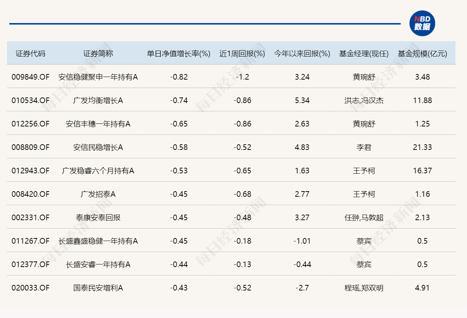Click year-to-date return 3.24
This screenshot has height=318, width=467.
coord(302,77)
